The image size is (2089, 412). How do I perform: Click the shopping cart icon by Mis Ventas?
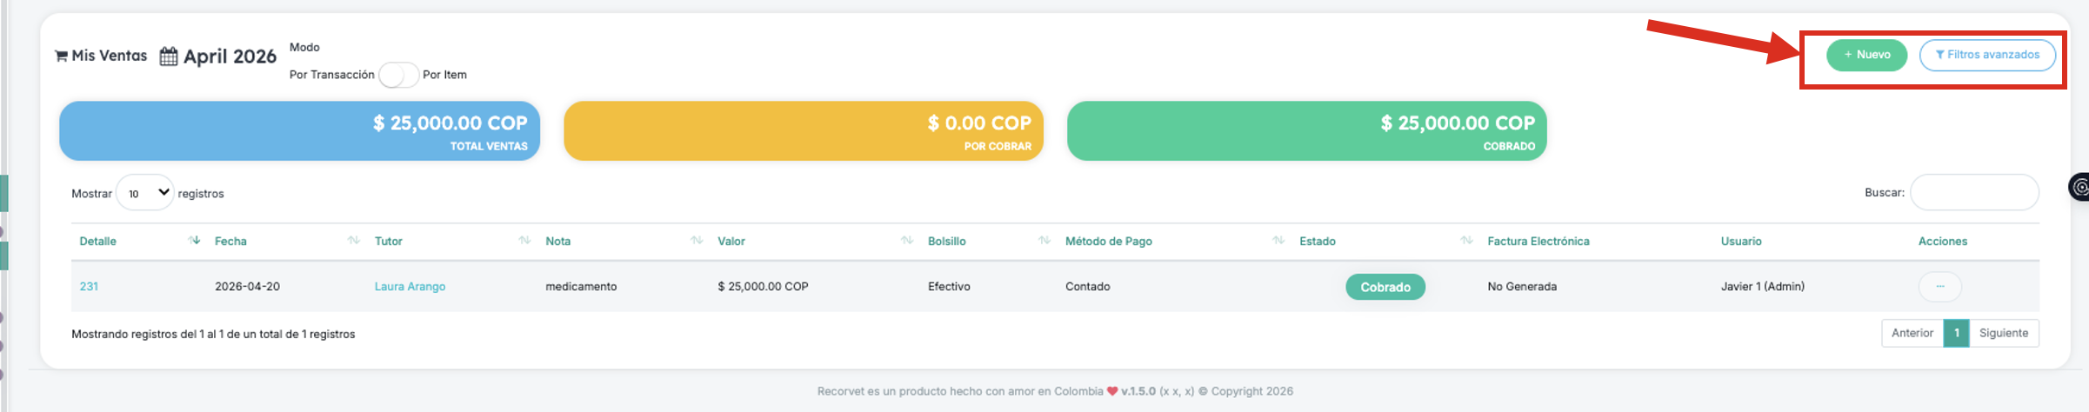pos(61,56)
